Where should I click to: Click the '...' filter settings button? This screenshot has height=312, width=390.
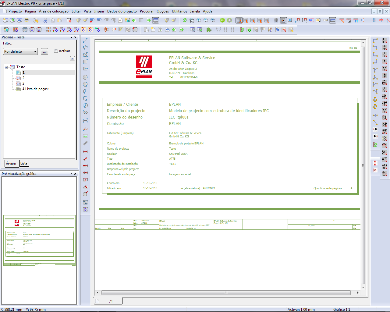tap(44, 51)
